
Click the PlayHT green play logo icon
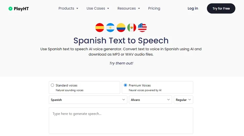[x=10, y=9]
